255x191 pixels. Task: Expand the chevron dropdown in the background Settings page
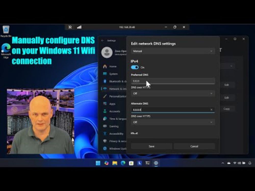(x=231, y=66)
